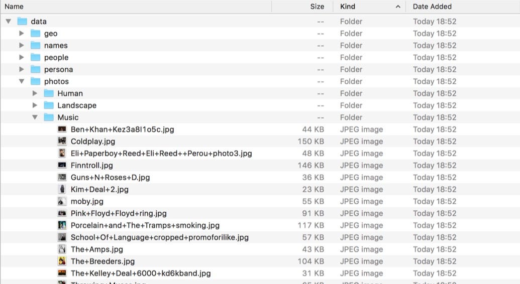Collapse the photos folder
The height and width of the screenshot is (284, 520).
(x=22, y=81)
